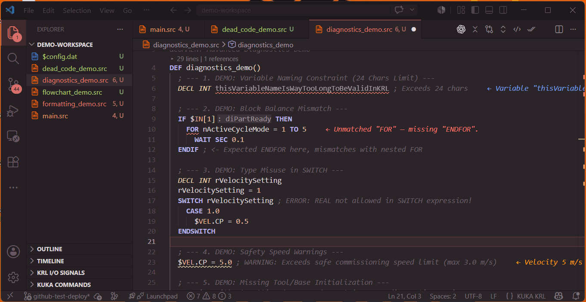Toggle the primary side bar visibility
Screen dimensions: 586x302
[x=475, y=10]
